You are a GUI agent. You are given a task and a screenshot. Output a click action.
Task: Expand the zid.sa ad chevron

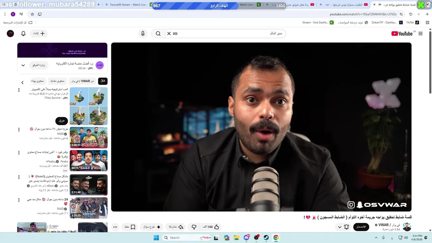click(x=23, y=65)
